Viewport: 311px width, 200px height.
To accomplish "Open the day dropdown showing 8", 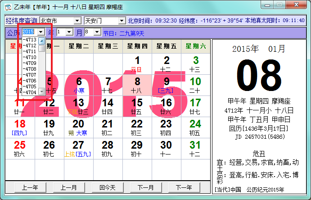I will pos(97,32).
